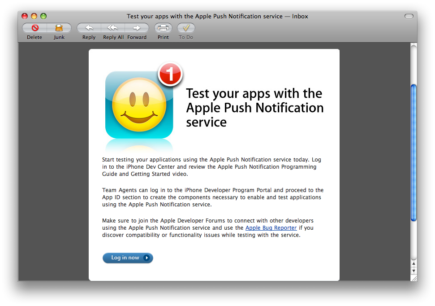
Task: Click the 'Delete' label under the toolbar
Action: 34,37
